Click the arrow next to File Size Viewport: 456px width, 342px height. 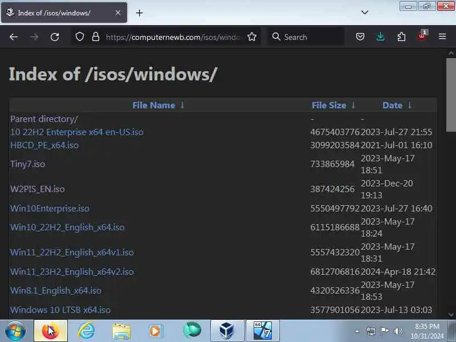(x=353, y=105)
